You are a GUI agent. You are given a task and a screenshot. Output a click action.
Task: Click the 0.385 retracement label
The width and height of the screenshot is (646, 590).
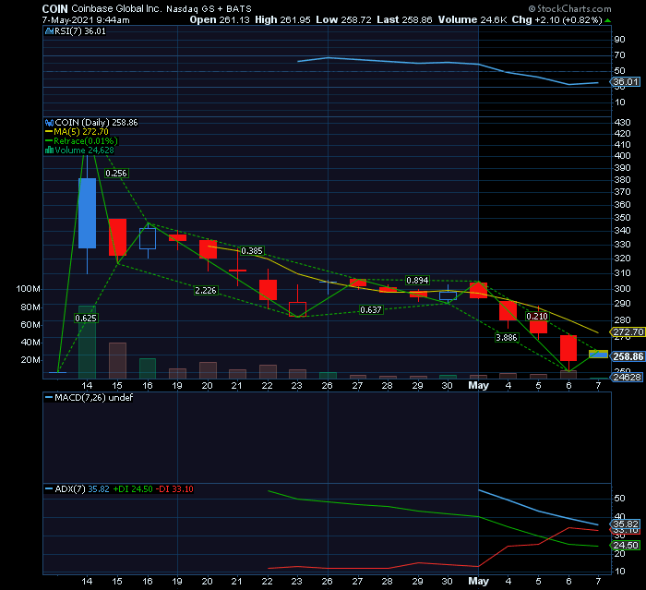point(252,250)
